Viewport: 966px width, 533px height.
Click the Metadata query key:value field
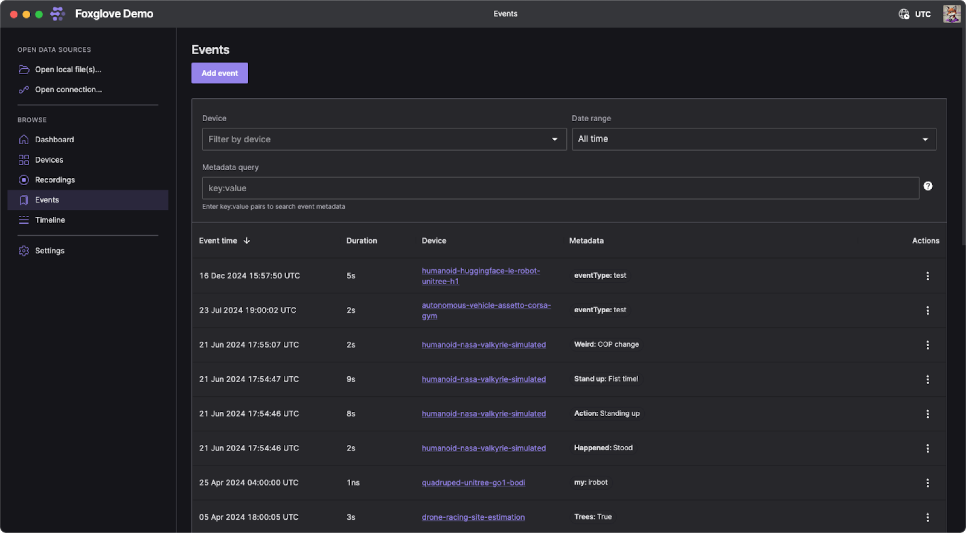tap(560, 188)
